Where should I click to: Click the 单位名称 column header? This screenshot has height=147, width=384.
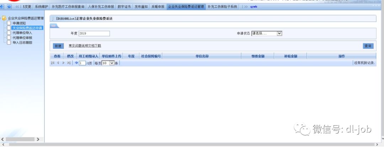[x=202, y=56]
